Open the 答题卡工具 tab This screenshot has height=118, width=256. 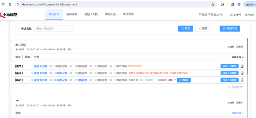pos(91,14)
